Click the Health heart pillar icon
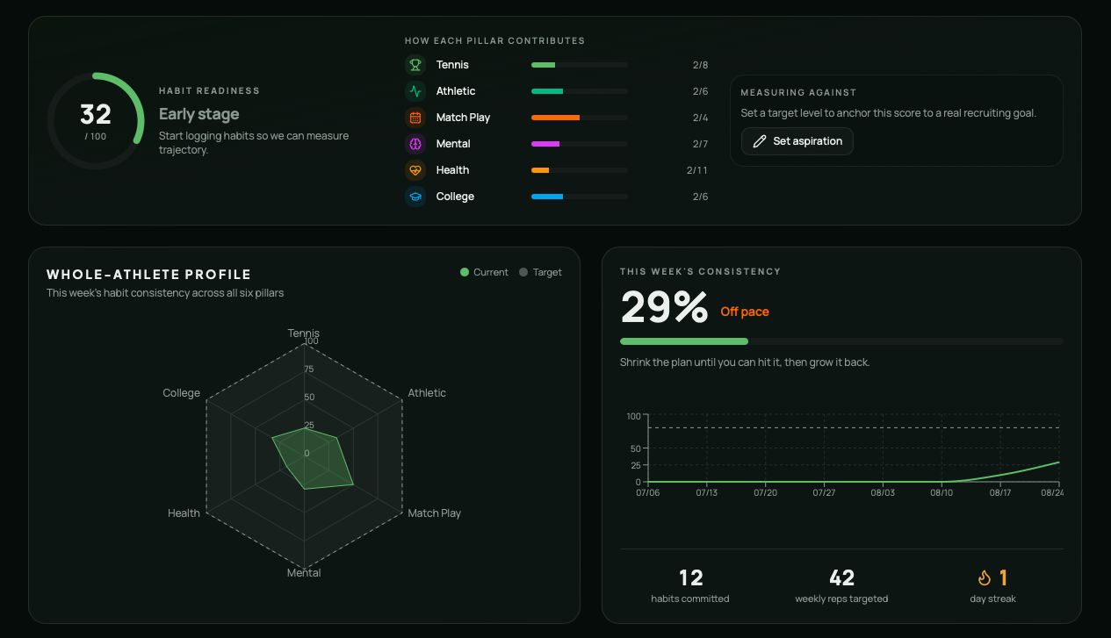This screenshot has width=1111, height=638. 415,170
